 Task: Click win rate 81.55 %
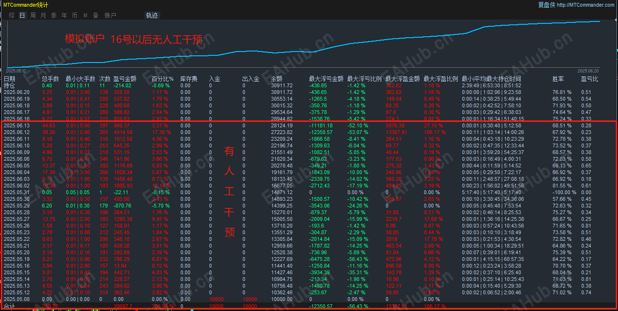point(562,186)
